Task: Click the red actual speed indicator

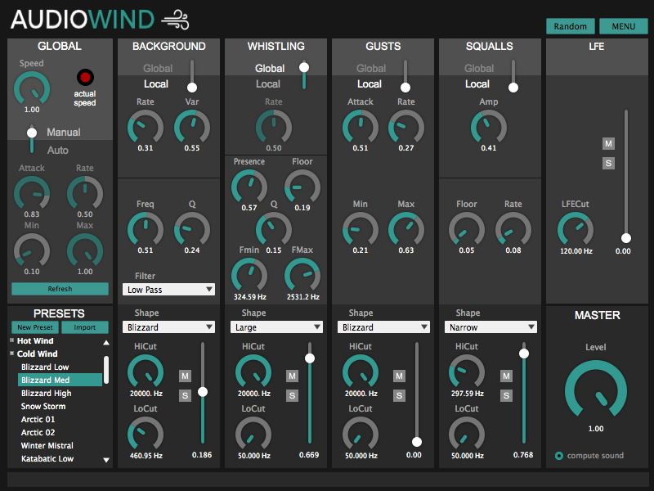Action: pos(85,77)
